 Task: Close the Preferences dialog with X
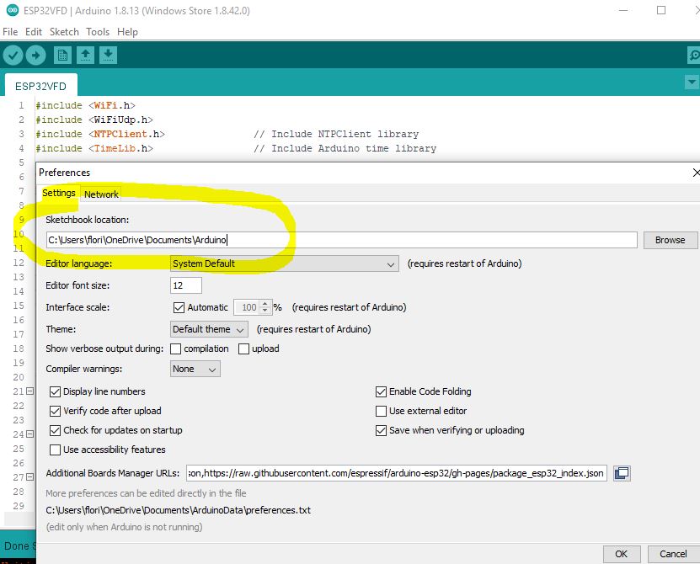[x=696, y=173]
